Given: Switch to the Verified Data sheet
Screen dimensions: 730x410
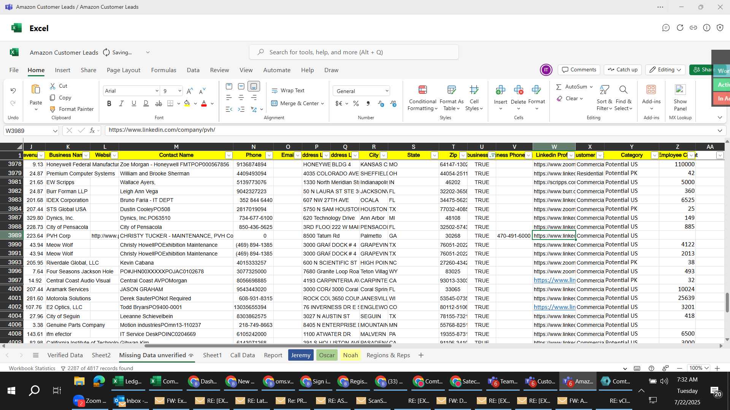Looking at the screenshot, I should (65, 355).
